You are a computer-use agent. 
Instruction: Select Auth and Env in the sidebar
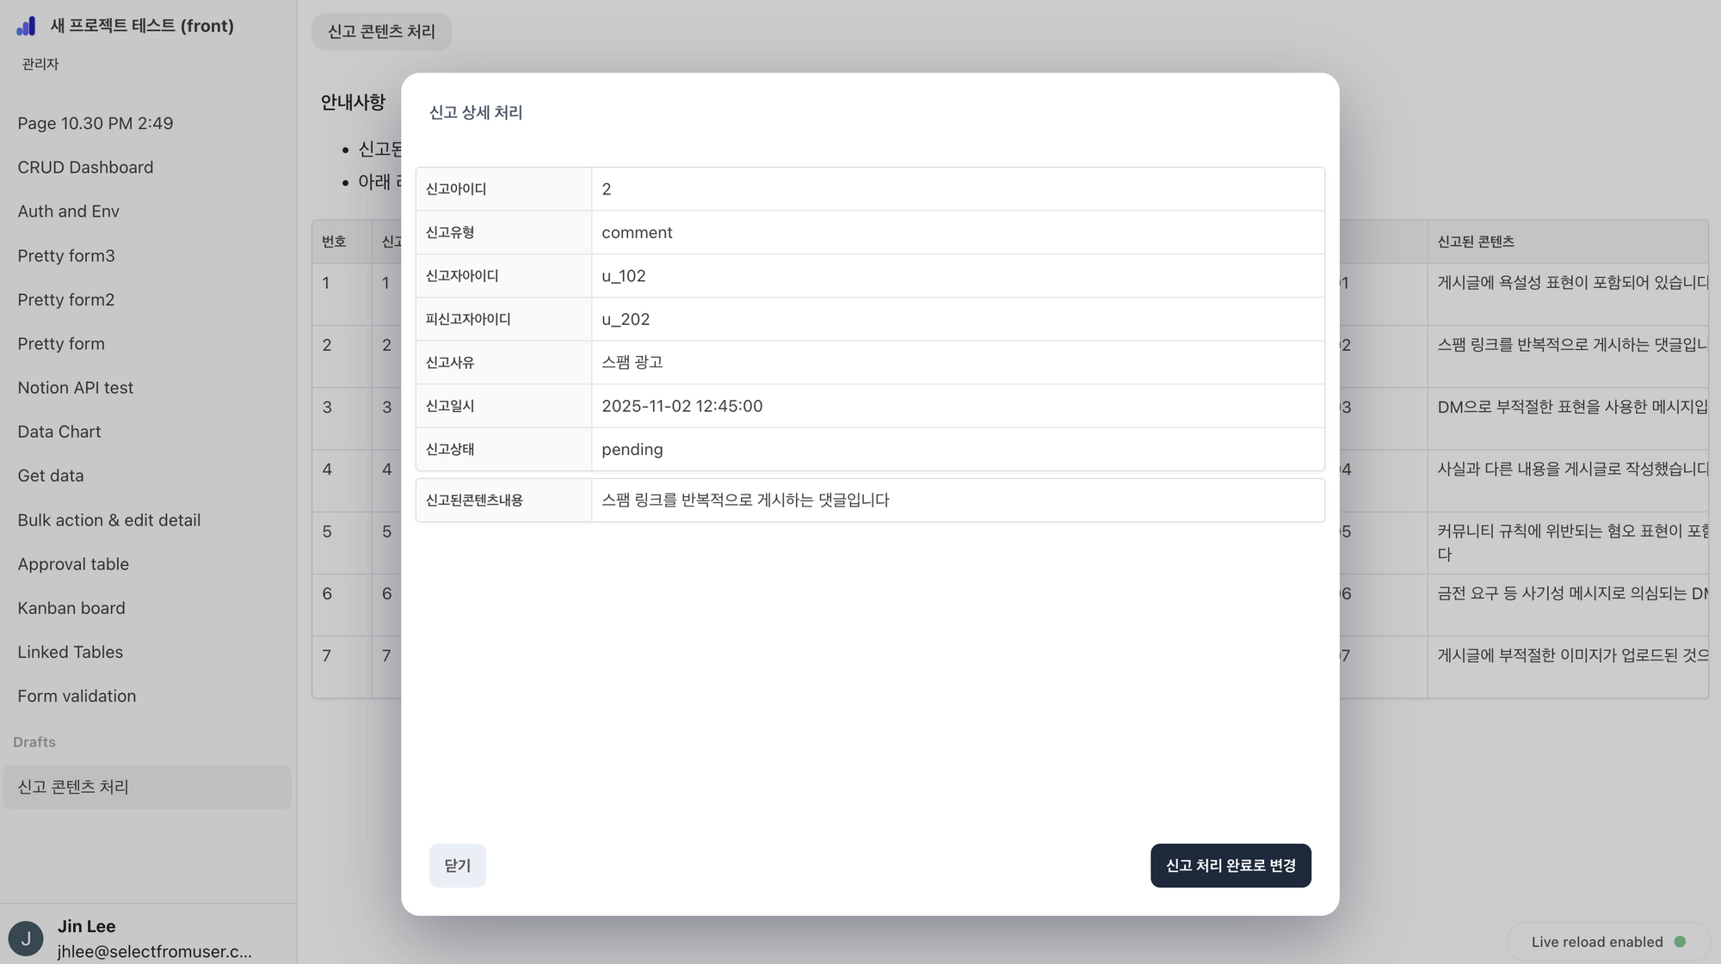(x=68, y=211)
